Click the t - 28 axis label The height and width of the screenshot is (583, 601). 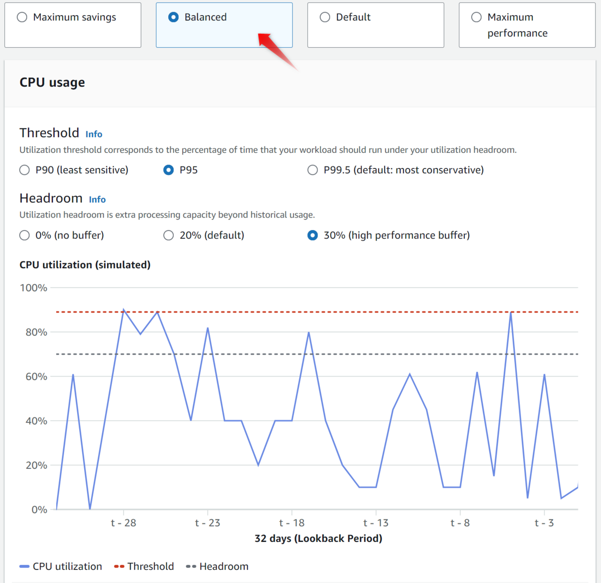[x=123, y=523]
